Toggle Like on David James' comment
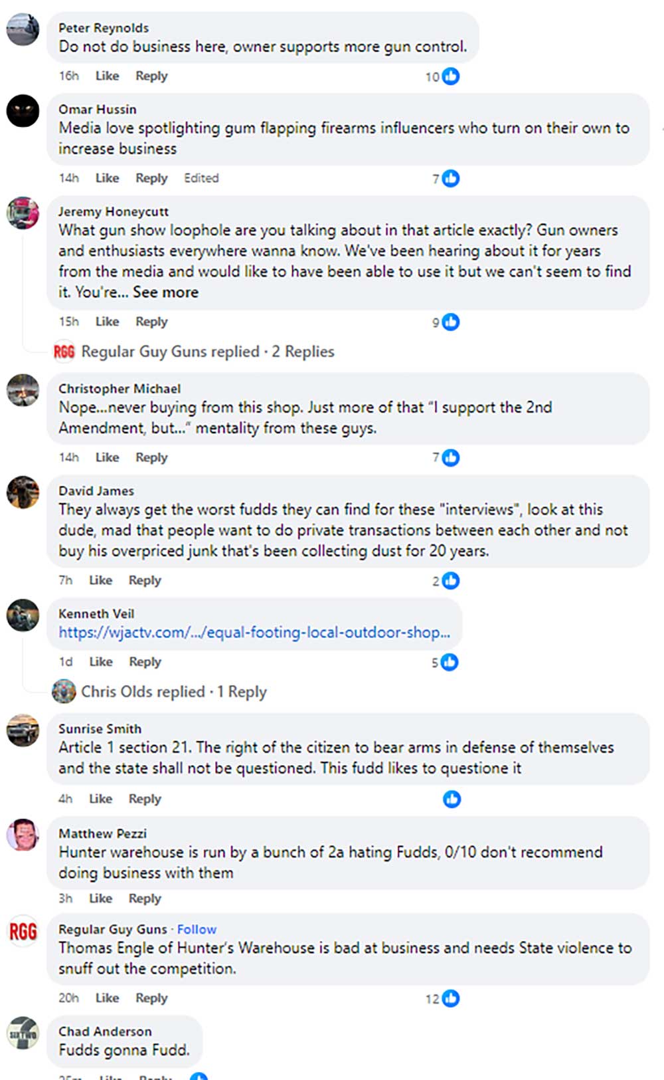This screenshot has width=664, height=1080. (100, 580)
